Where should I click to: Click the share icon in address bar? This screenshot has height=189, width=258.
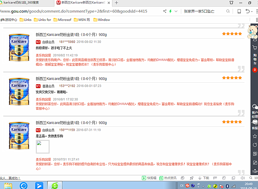(164, 11)
